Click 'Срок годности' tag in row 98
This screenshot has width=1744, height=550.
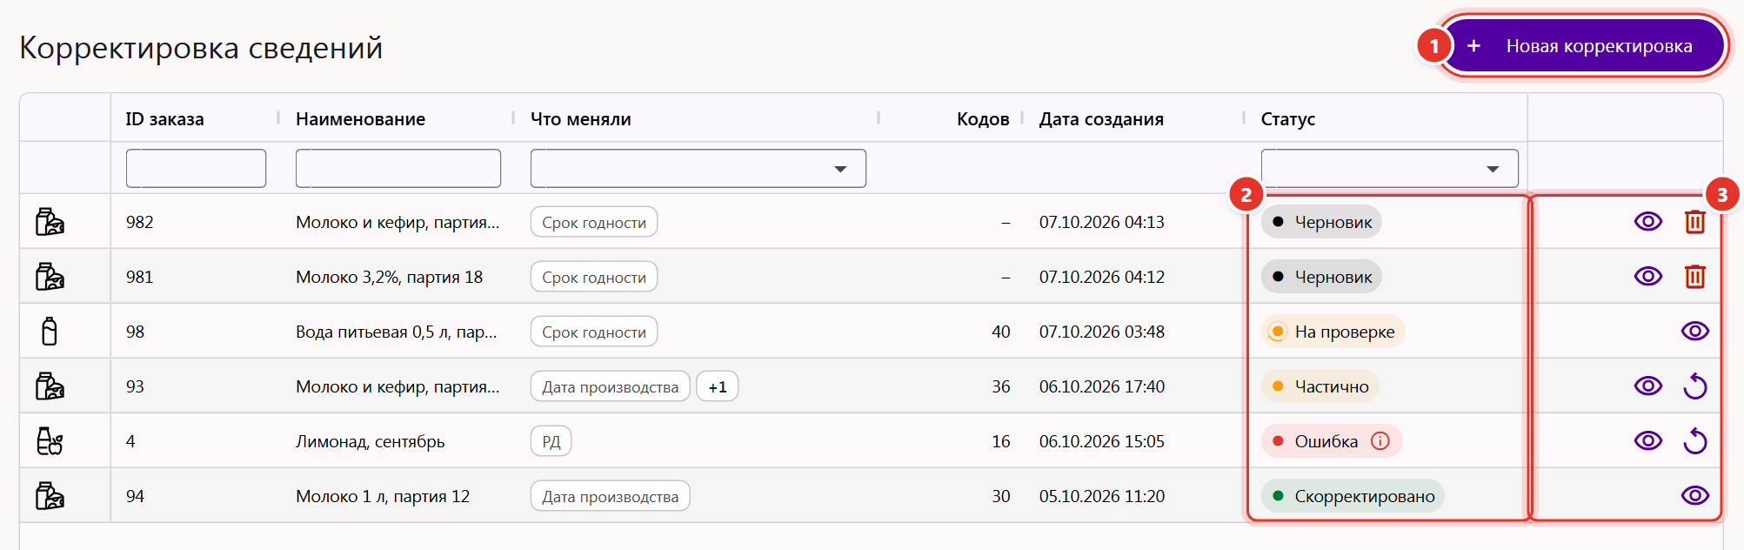pos(594,332)
